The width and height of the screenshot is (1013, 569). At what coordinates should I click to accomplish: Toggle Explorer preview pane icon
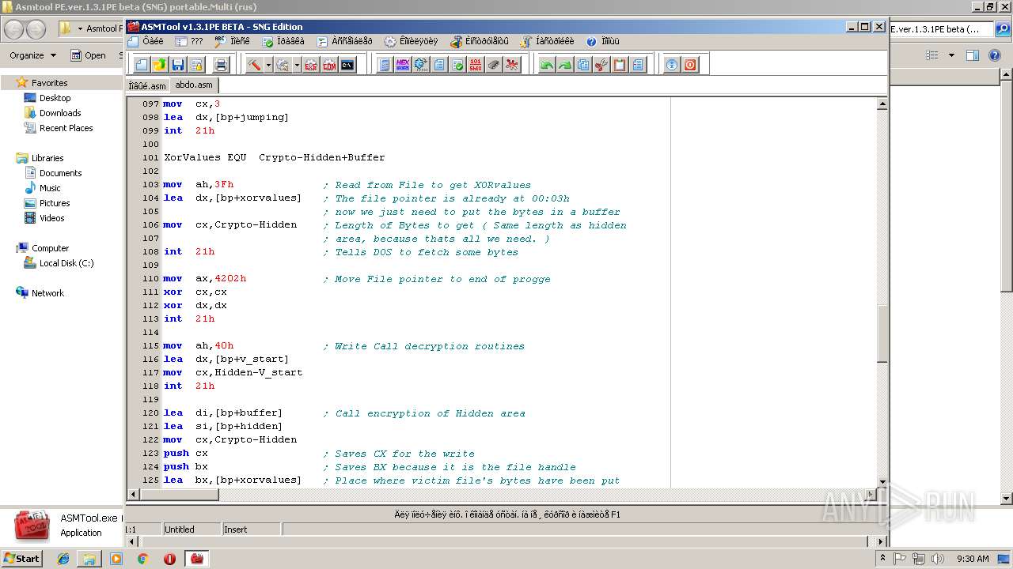point(973,55)
